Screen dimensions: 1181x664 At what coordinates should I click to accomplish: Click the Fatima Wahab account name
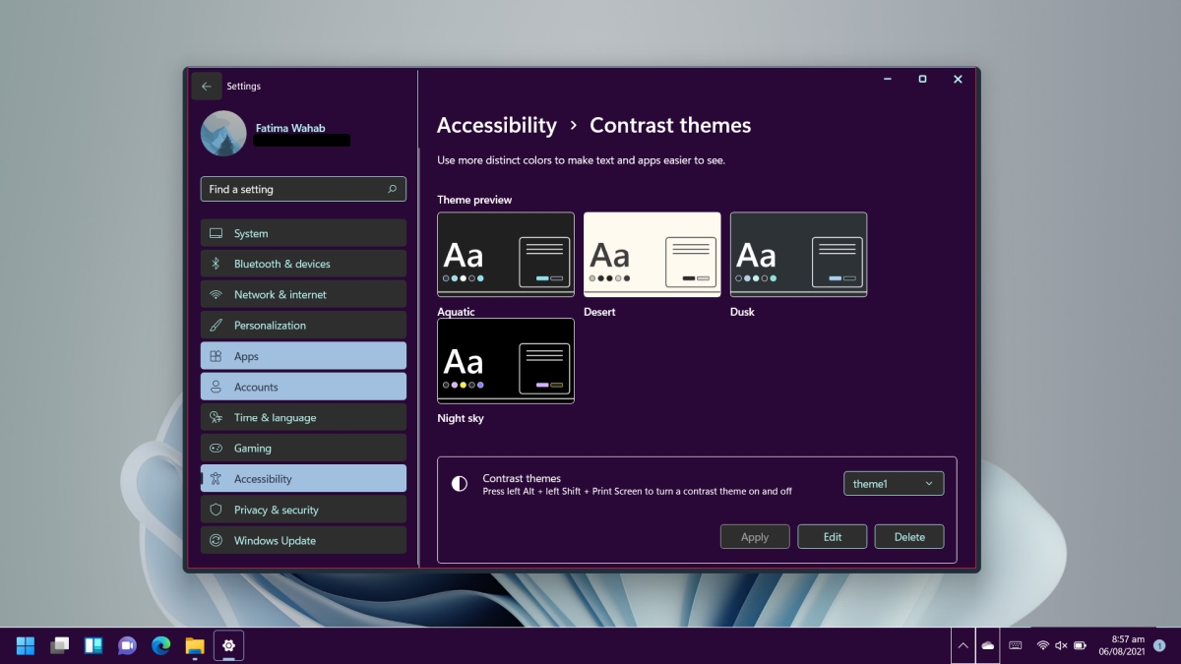click(289, 127)
